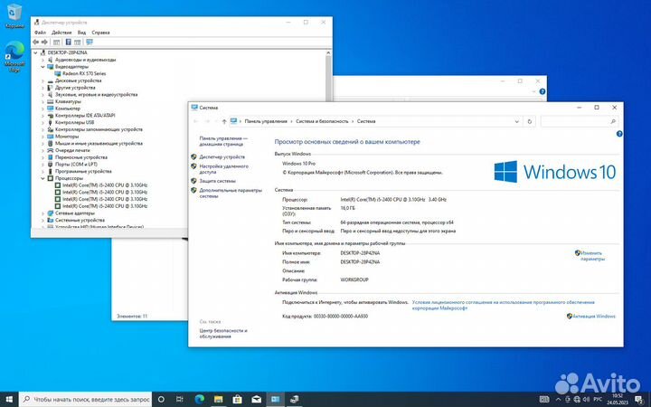Open Файл menu in Device Manager

(41, 33)
